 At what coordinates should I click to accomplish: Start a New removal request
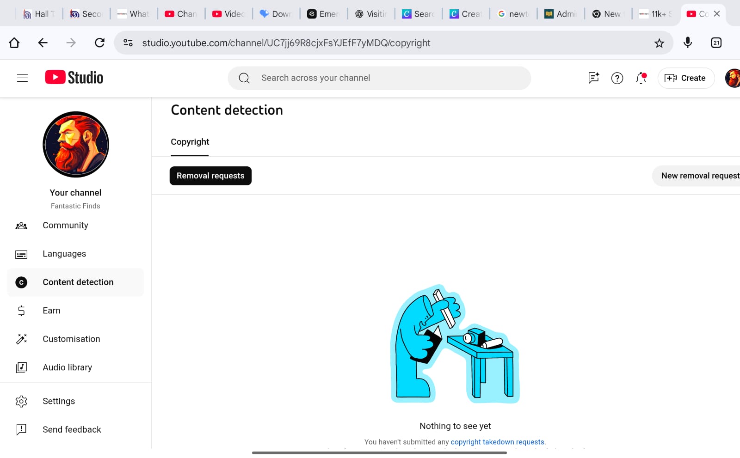click(x=699, y=176)
